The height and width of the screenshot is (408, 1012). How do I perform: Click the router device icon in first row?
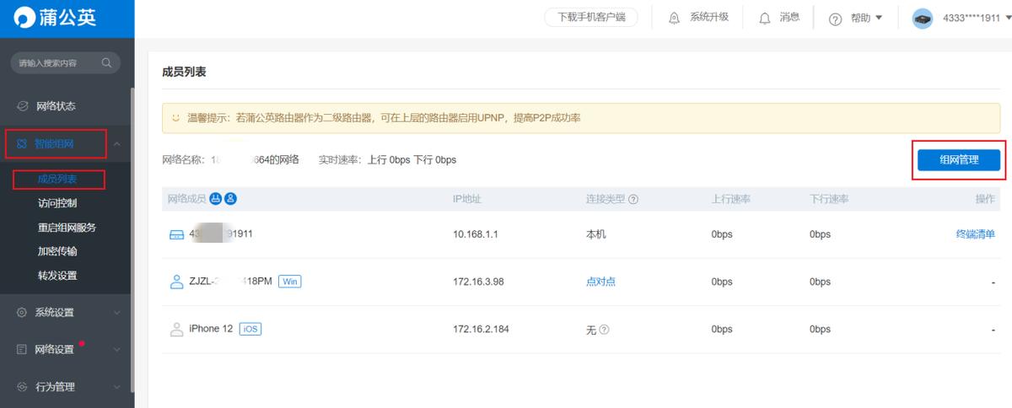tap(177, 235)
